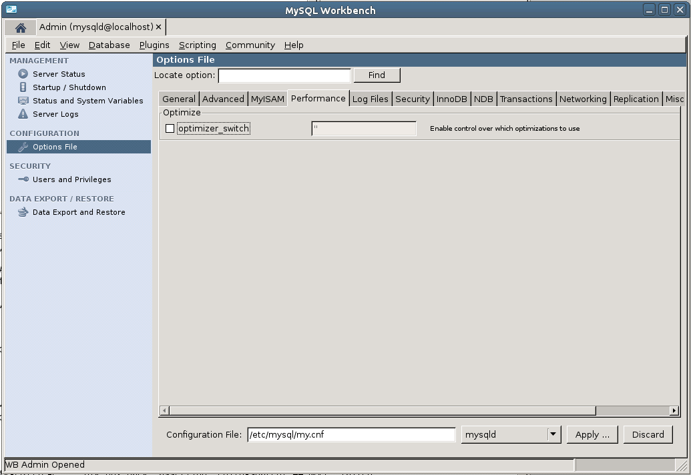Open the Database menu
The image size is (691, 475).
click(109, 45)
